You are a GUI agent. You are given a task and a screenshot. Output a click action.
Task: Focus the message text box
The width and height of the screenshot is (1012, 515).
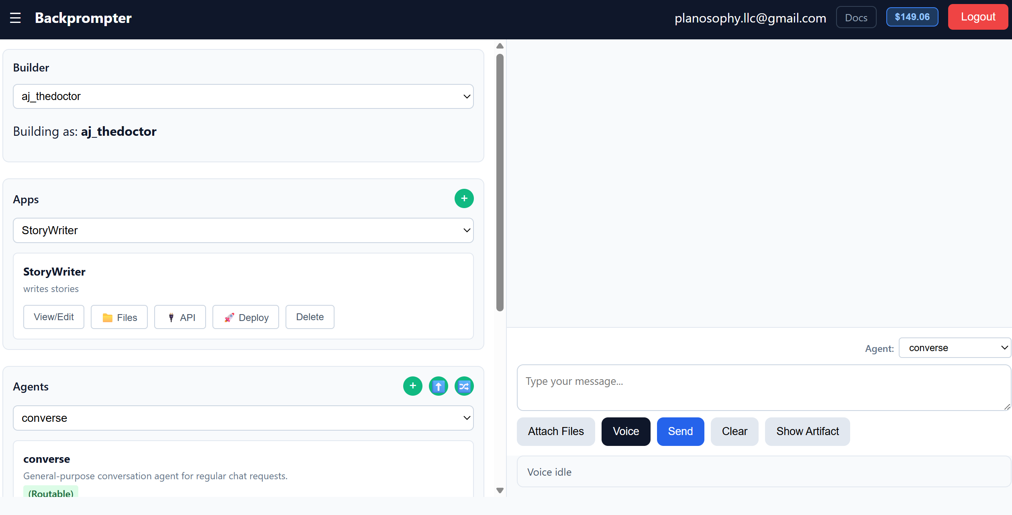[x=764, y=388]
